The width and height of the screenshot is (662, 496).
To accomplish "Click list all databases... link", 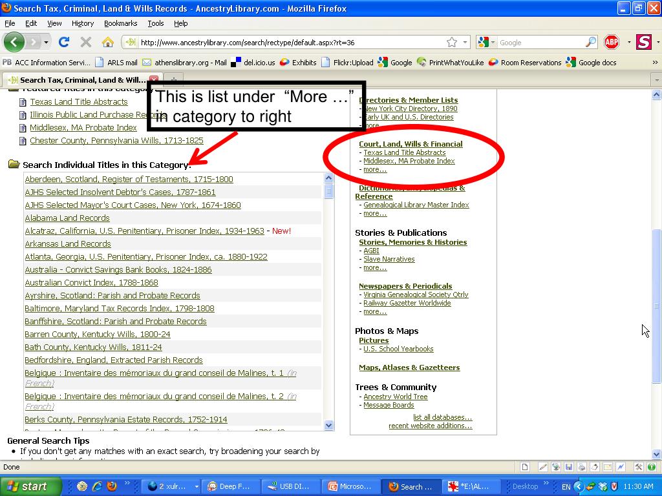I will [x=442, y=417].
